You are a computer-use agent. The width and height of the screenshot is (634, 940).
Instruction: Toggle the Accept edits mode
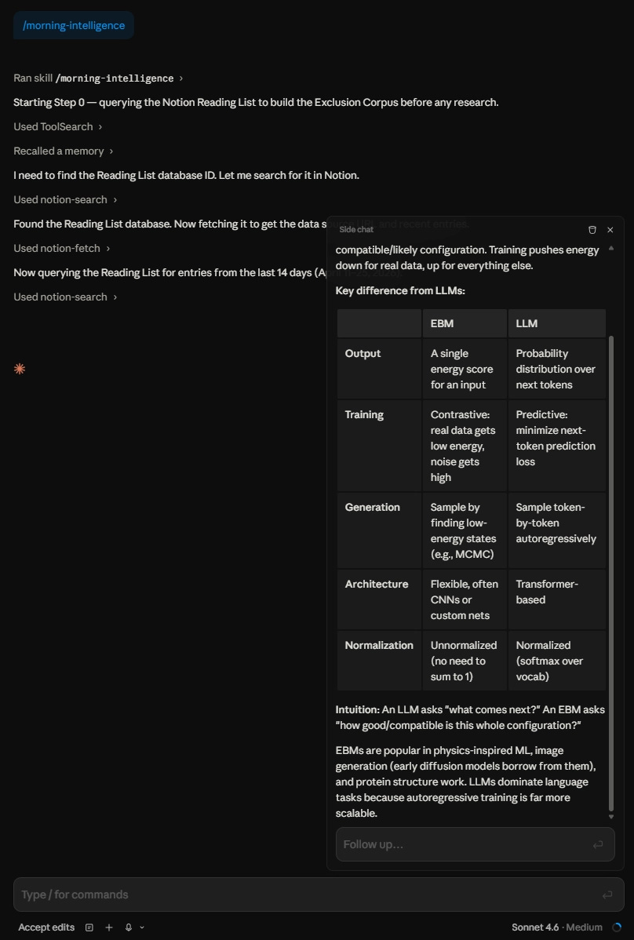[46, 927]
